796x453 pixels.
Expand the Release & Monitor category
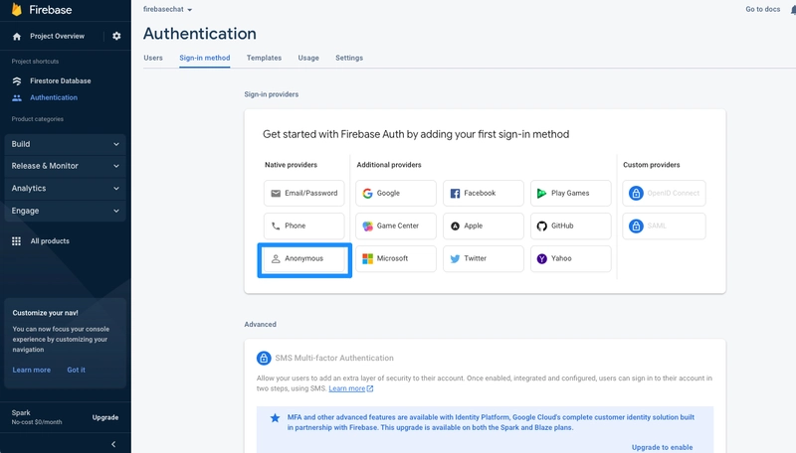pos(65,166)
